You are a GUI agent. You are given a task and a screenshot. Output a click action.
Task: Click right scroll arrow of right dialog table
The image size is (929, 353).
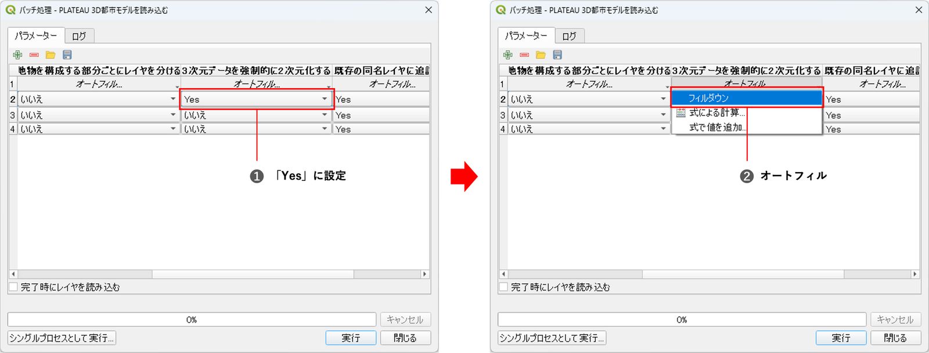tap(915, 274)
